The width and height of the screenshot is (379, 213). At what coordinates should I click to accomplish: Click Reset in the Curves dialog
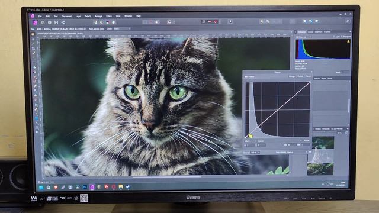click(x=309, y=76)
